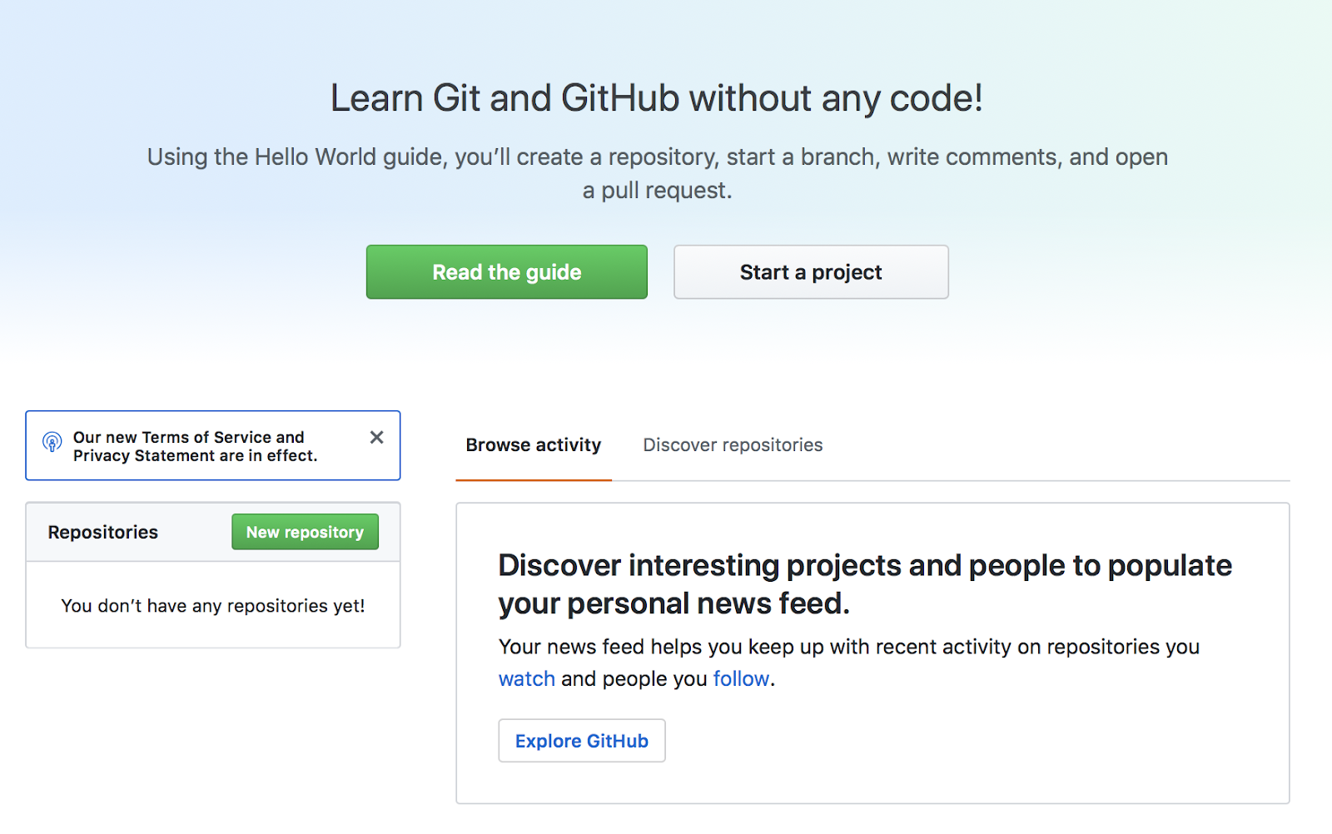Click the Repositories panel heading
Viewport: 1332px width, 834px height.
103,533
